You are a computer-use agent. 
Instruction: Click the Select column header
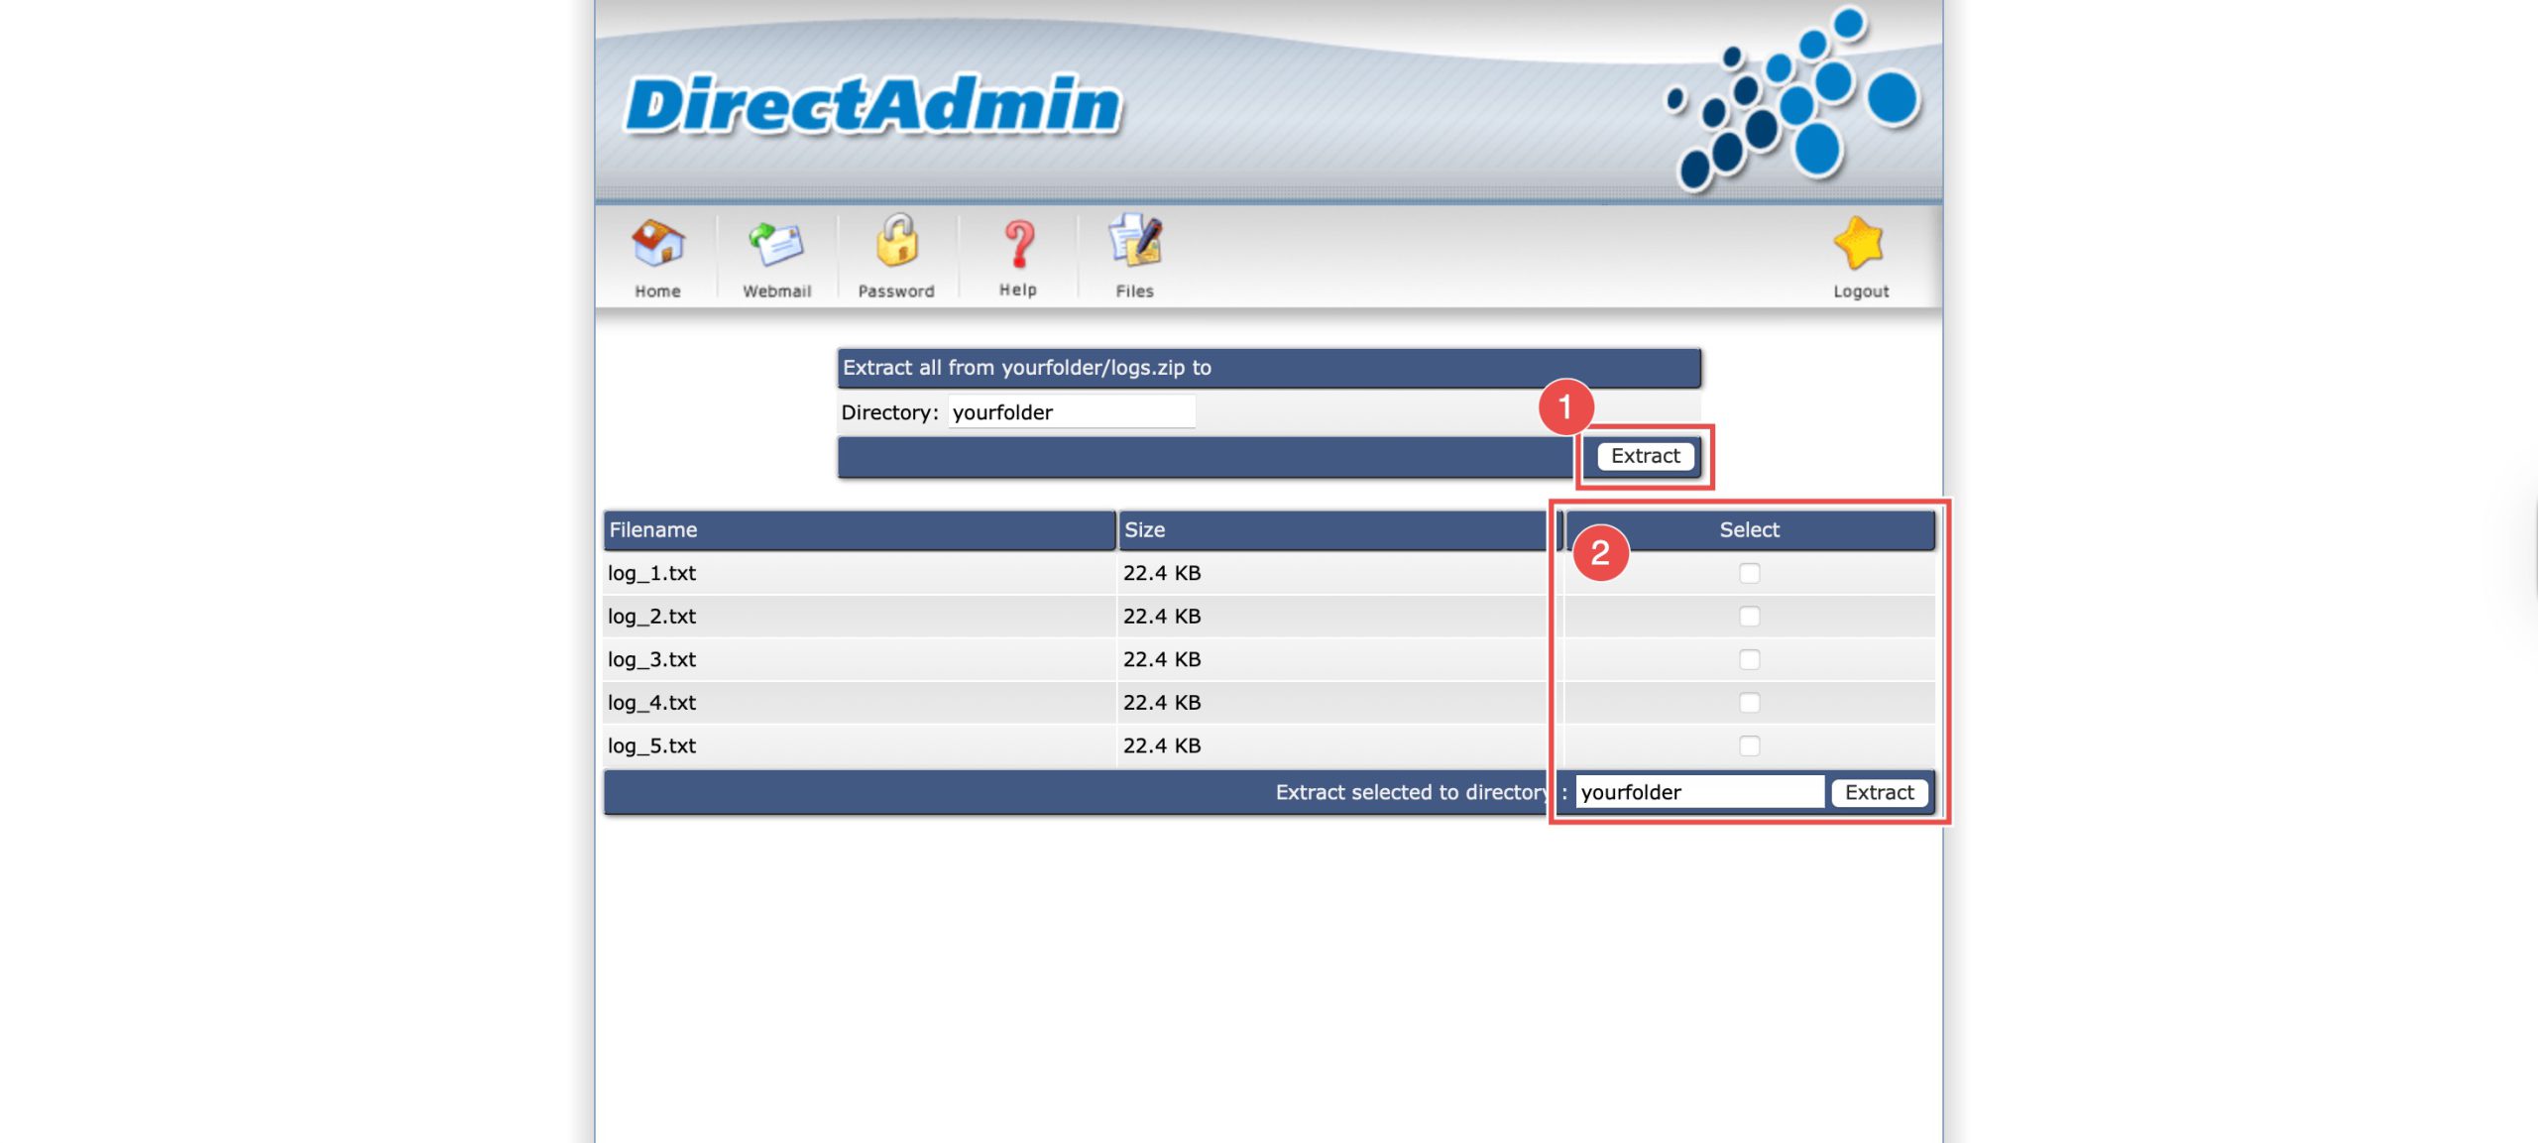point(1749,530)
